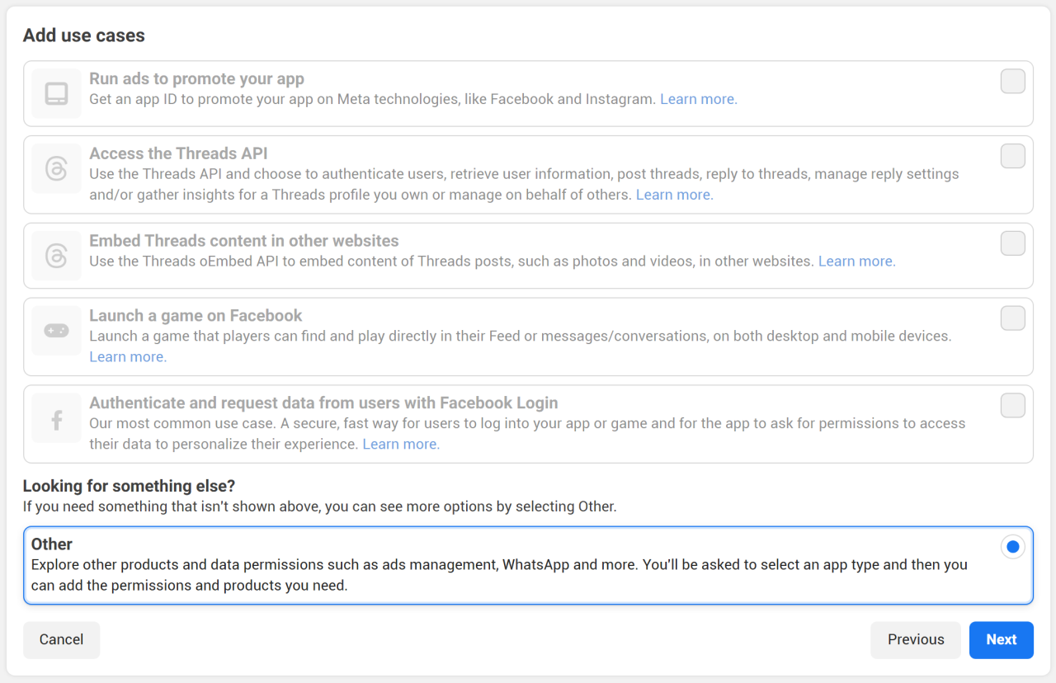Check the Run ads to promote your app box
1056x683 pixels.
click(x=1012, y=82)
